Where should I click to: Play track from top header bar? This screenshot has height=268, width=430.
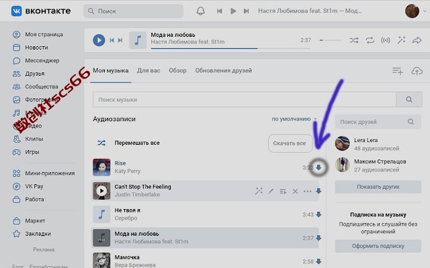pos(233,11)
